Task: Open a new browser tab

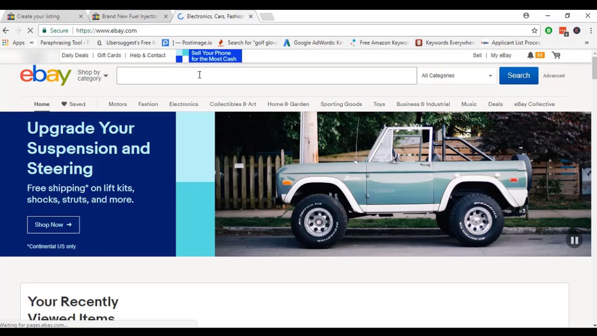Action: (267, 17)
